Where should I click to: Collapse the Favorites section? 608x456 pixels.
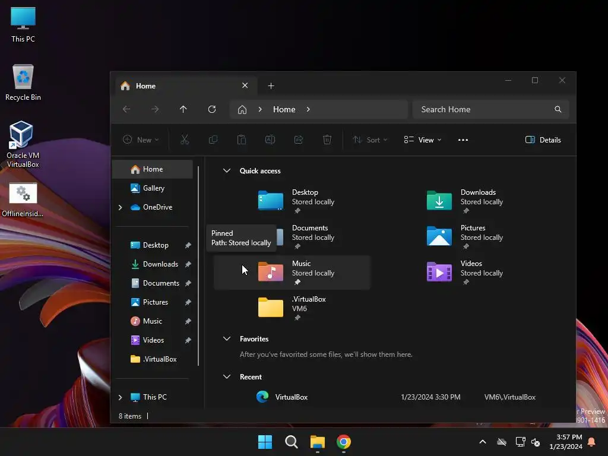pyautogui.click(x=227, y=338)
